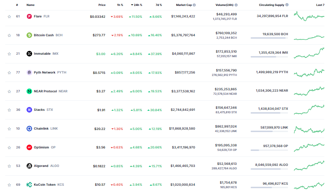Sort by the 1h % column header
The image size is (332, 192).
tap(120, 5)
